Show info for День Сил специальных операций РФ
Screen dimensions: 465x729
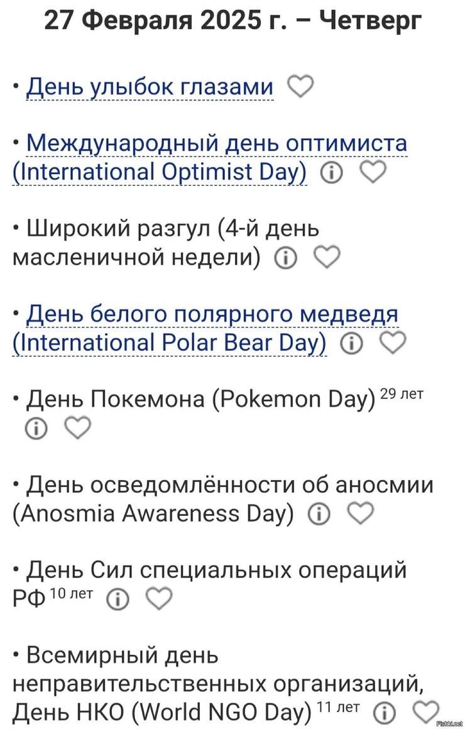[117, 600]
